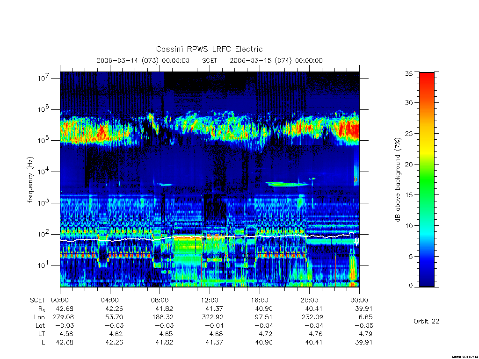Click the LT row label
479x359 pixels.
(41, 334)
